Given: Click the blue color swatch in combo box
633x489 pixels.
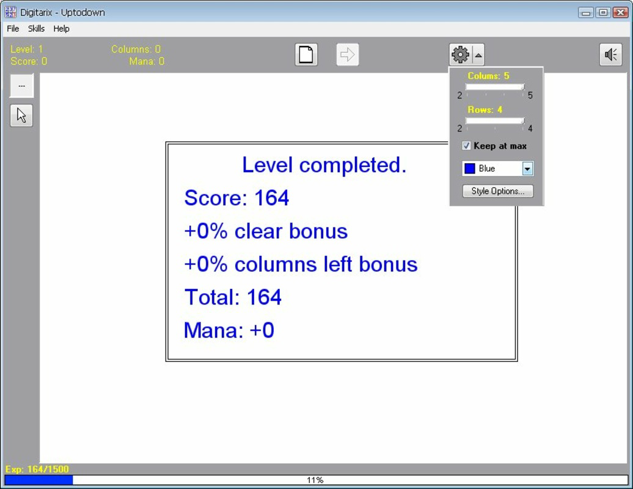Looking at the screenshot, I should pyautogui.click(x=470, y=169).
